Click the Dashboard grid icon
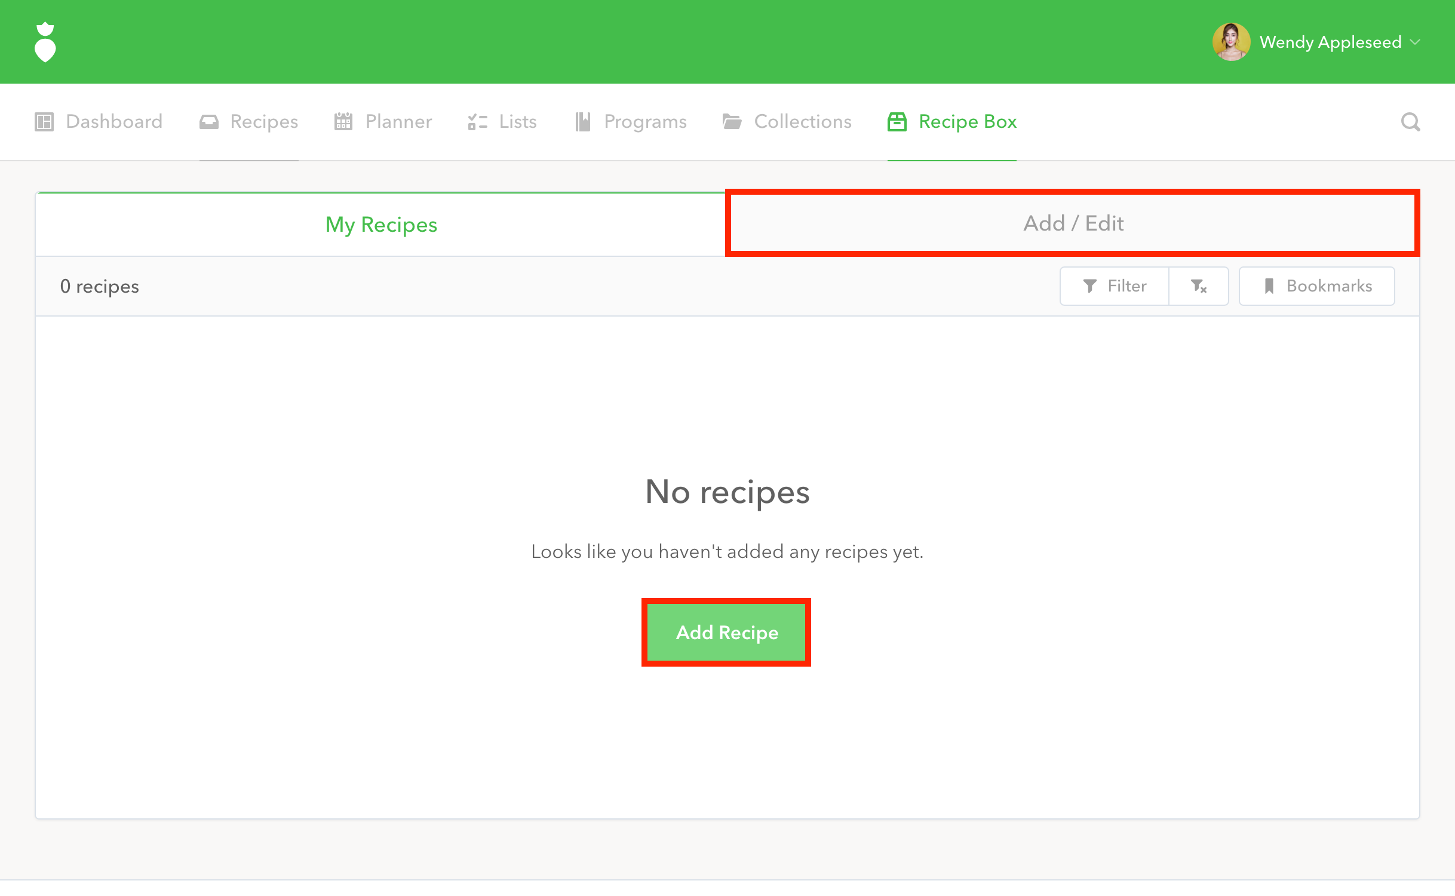 point(44,122)
